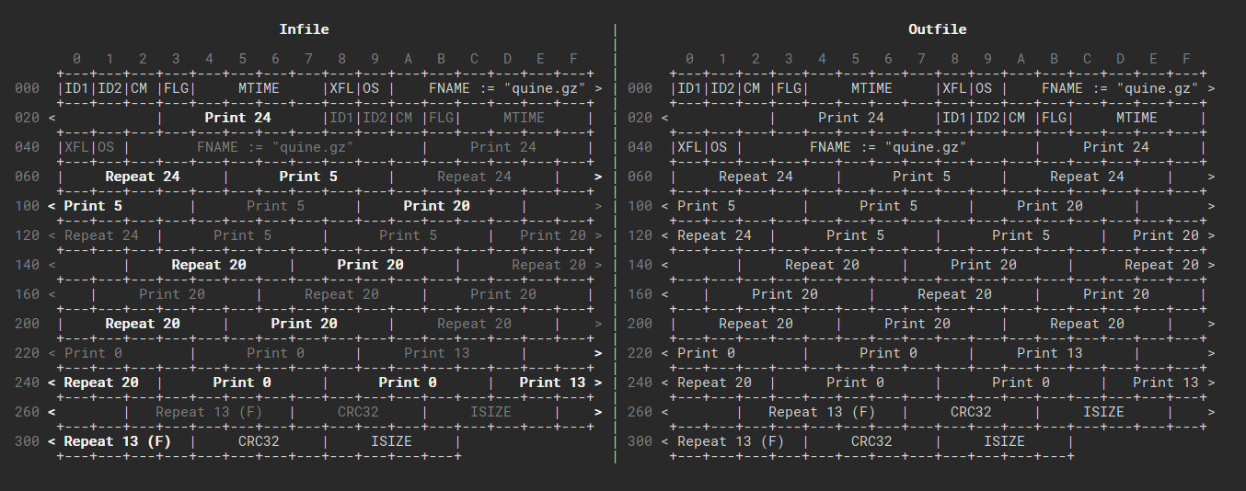Select Repeat 13 (F) in Outfile row 260
Image resolution: width=1246 pixels, height=491 pixels.
pyautogui.click(x=821, y=412)
